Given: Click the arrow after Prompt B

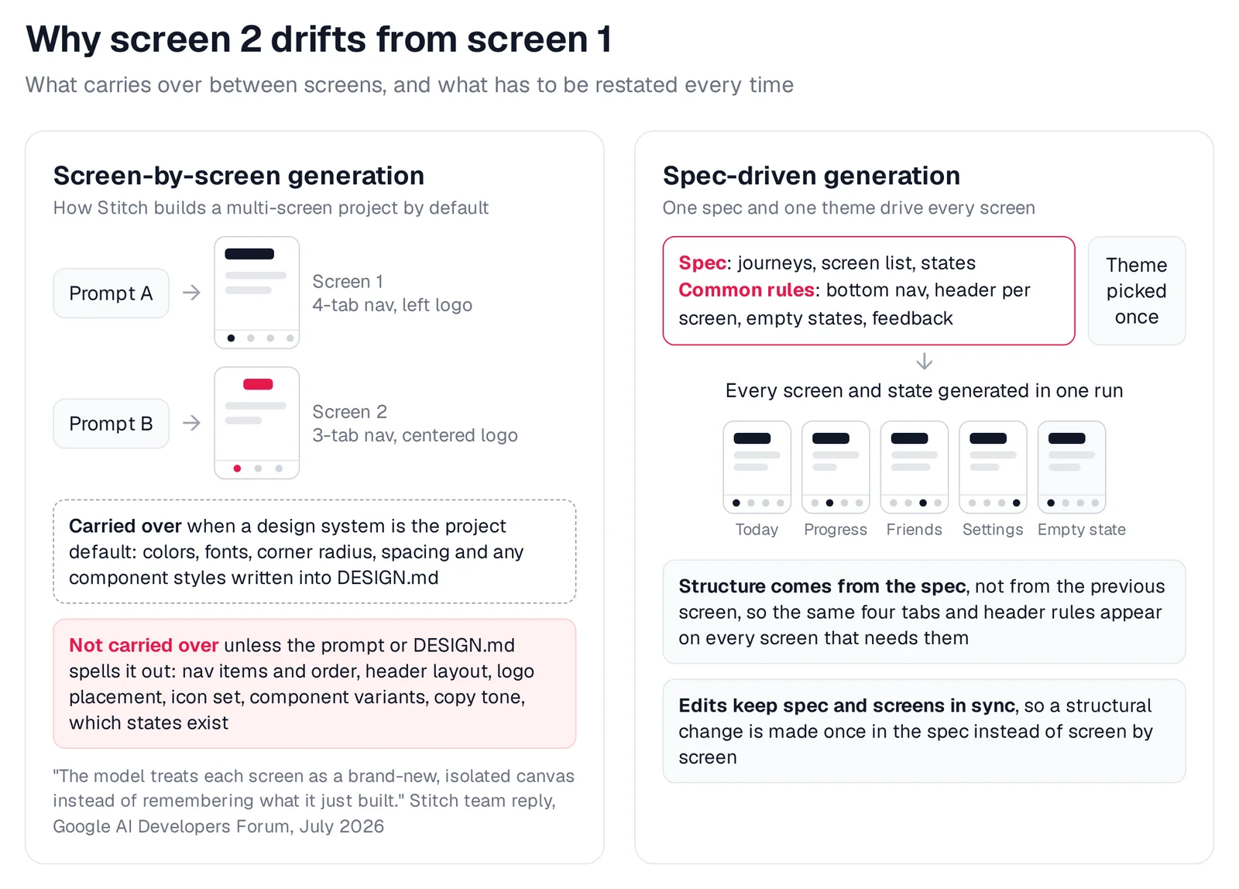Looking at the screenshot, I should pyautogui.click(x=192, y=423).
